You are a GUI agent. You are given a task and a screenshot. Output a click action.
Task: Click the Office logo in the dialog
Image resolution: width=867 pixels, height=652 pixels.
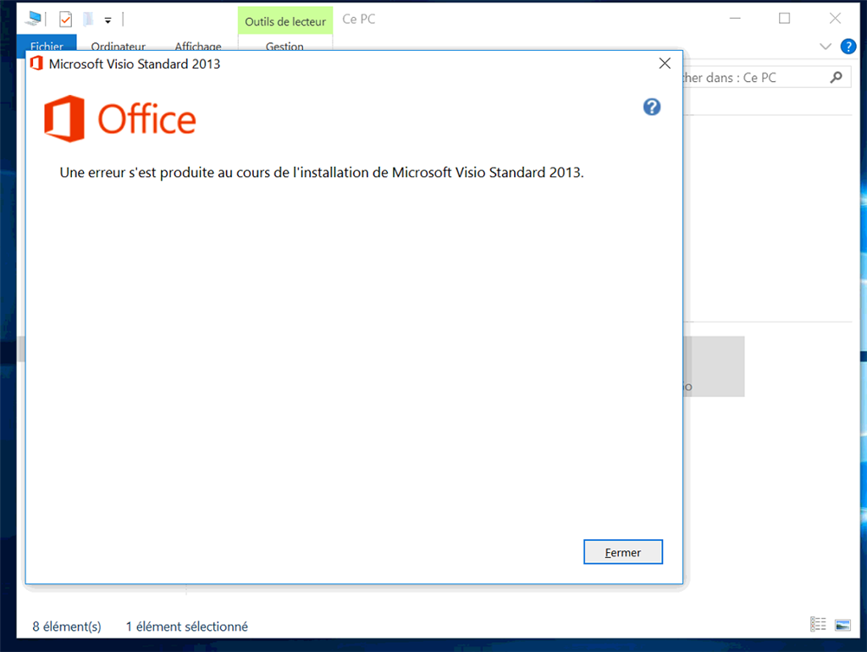point(120,119)
